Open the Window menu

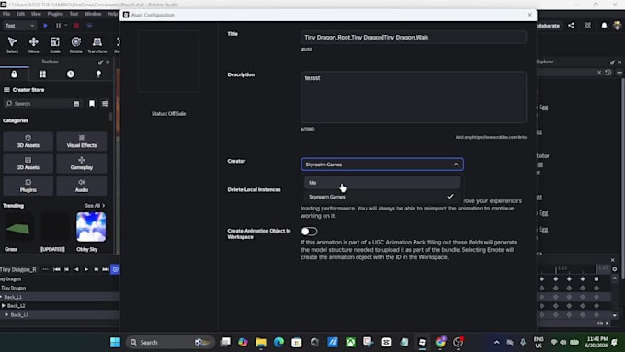click(x=93, y=14)
